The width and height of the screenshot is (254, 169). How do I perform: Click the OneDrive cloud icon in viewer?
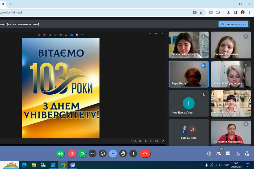click(x=72, y=35)
